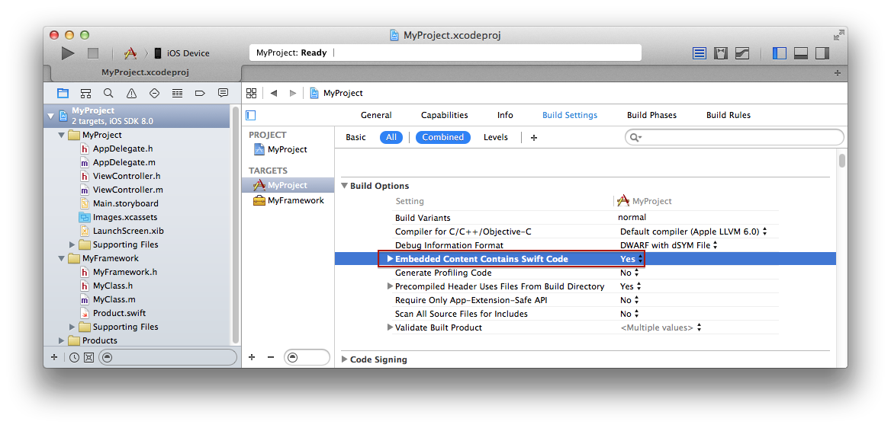891x428 pixels.
Task: Click MyProject in the jump bar
Action: [336, 93]
